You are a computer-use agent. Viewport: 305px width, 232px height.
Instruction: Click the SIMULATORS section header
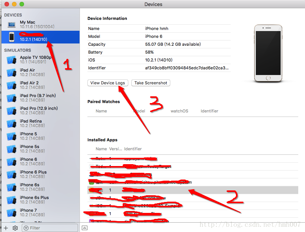(18, 50)
